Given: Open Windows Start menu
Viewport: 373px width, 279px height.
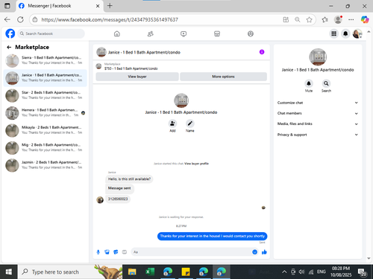Looking at the screenshot, I should [8, 272].
